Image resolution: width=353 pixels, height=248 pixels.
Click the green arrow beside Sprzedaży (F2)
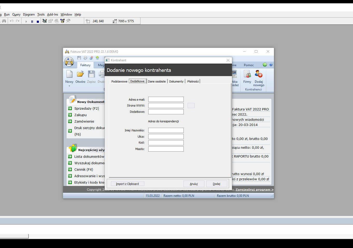tap(70, 108)
